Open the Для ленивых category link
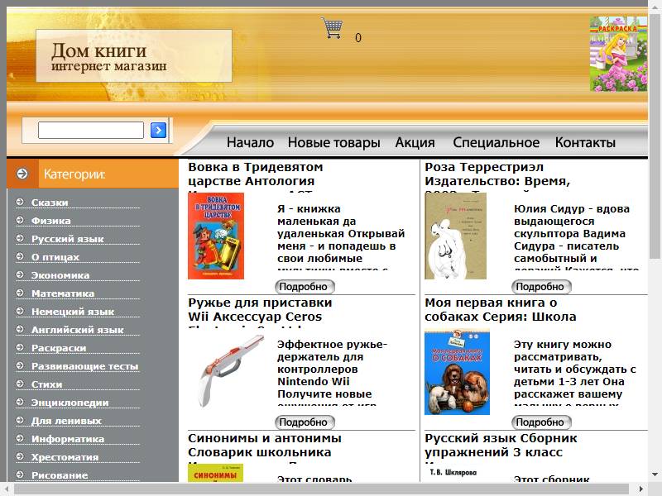 coord(66,420)
